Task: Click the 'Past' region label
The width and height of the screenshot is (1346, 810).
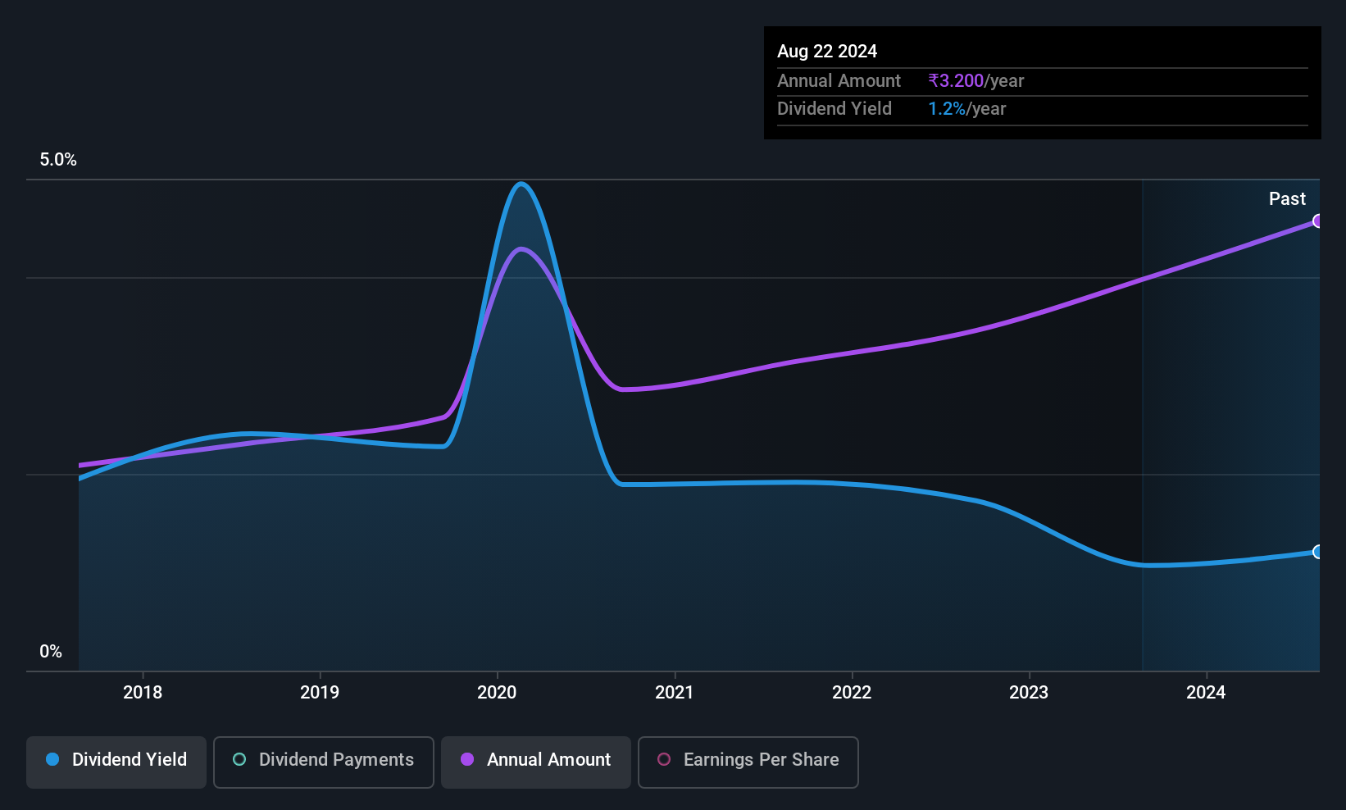Action: point(1287,199)
